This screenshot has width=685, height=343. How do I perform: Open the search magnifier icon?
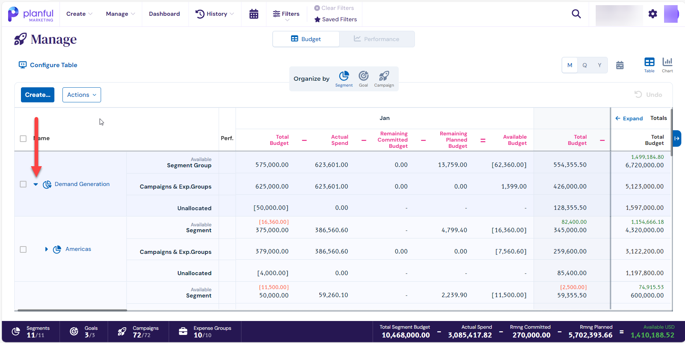(x=576, y=14)
